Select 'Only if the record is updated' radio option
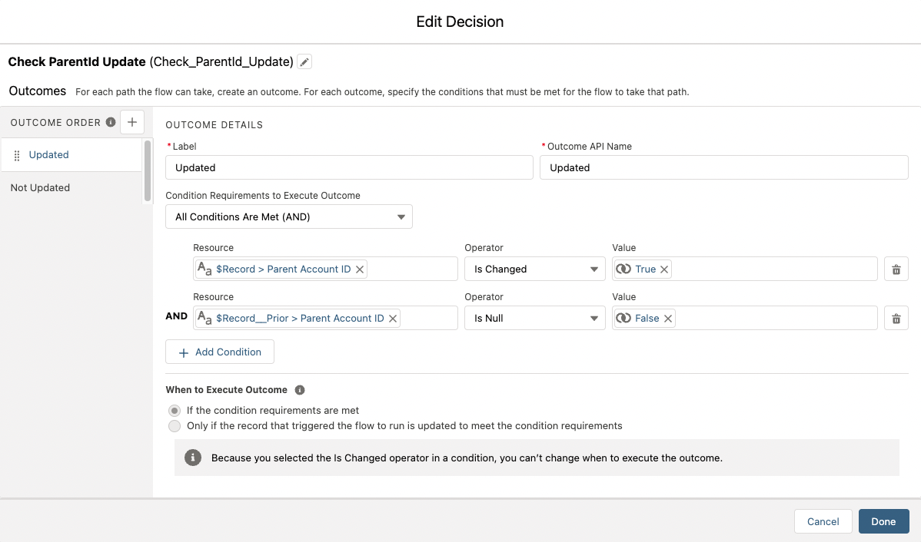This screenshot has width=921, height=542. (x=175, y=426)
